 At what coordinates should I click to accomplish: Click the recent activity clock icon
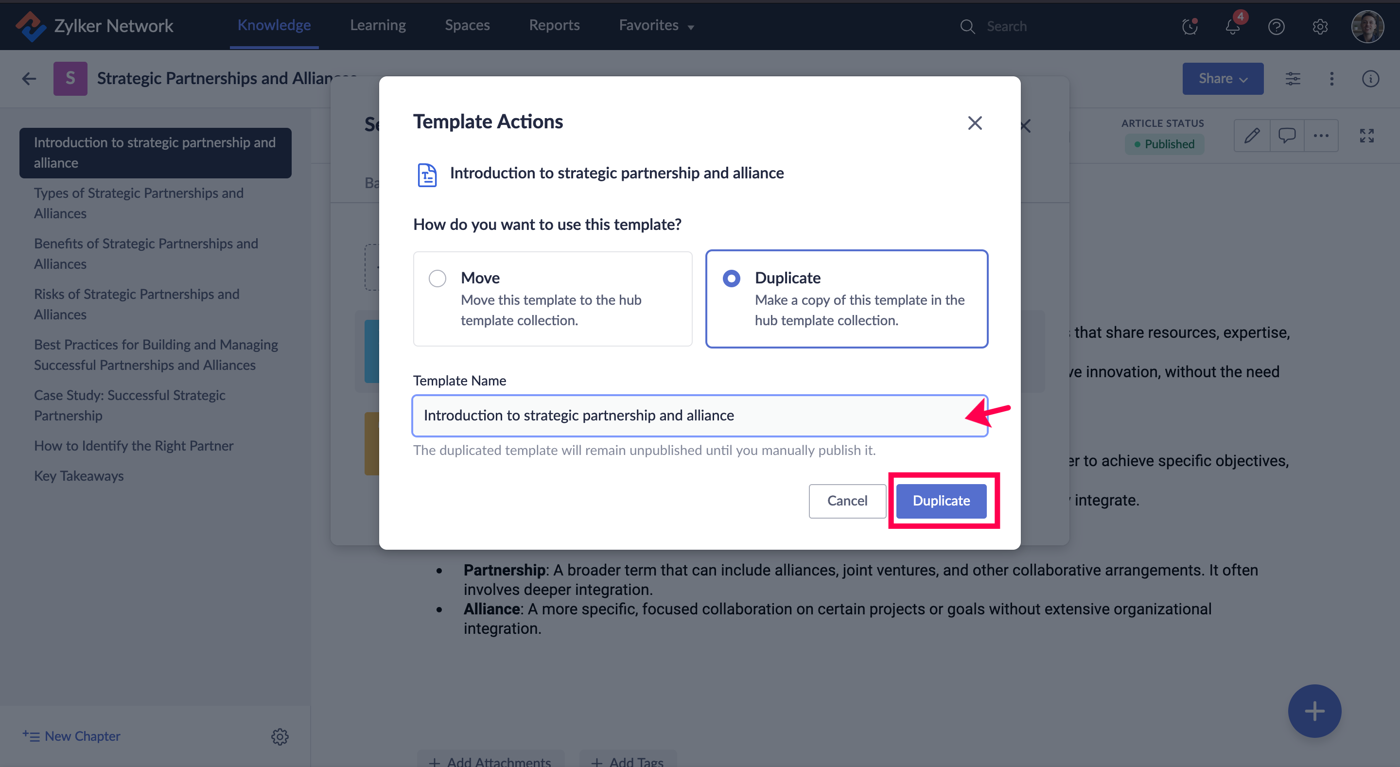point(1190,26)
